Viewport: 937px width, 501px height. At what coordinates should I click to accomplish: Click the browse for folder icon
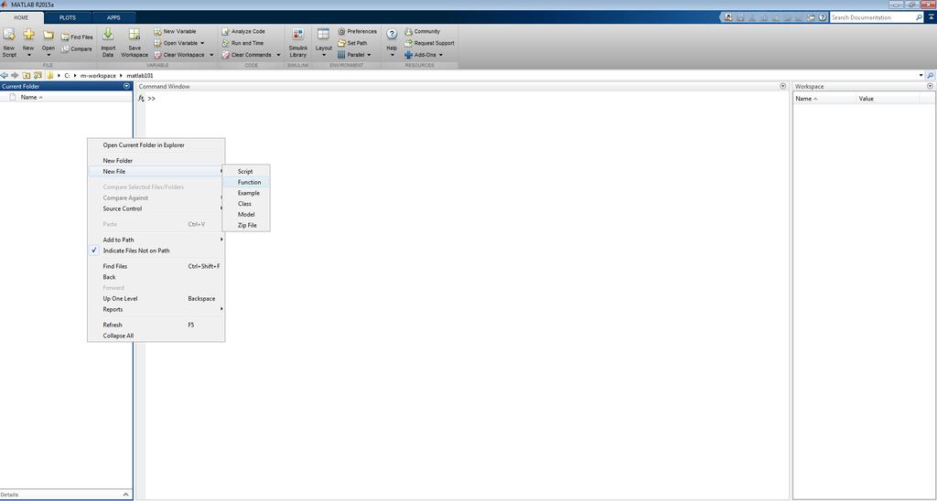pos(38,76)
